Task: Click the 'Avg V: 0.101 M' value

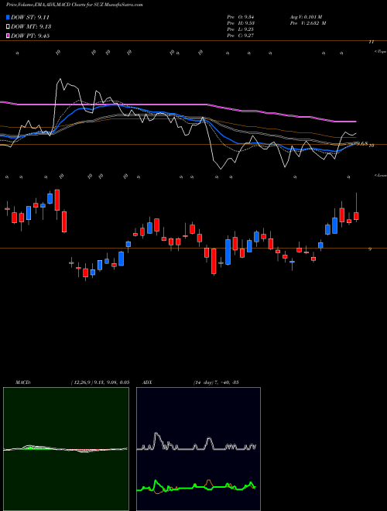Action: (x=306, y=16)
